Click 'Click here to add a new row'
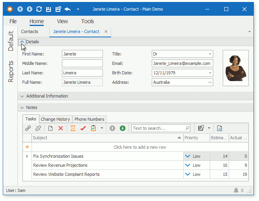Viewport: 259px width, 201px height. pyautogui.click(x=140, y=147)
